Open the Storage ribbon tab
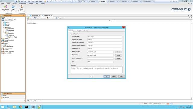The height and width of the screenshot is (109, 193). [14, 4]
